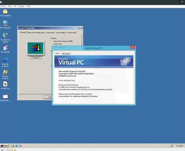This screenshot has width=185, height=151.
Task: Click the 5.00.2195 version text
Action: pyautogui.click(x=57, y=44)
